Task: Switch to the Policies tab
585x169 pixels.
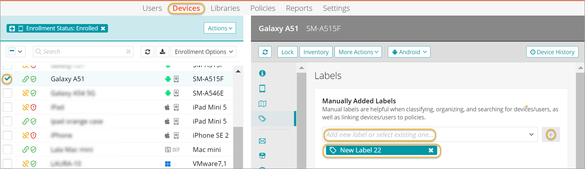Action: pyautogui.click(x=263, y=8)
